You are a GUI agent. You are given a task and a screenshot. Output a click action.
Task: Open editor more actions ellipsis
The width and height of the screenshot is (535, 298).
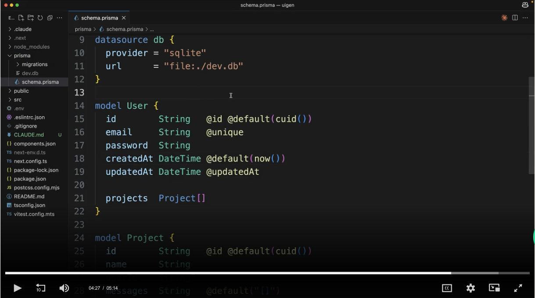[525, 18]
